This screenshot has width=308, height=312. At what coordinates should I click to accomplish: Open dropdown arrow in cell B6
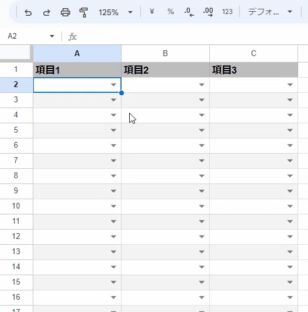tap(202, 145)
